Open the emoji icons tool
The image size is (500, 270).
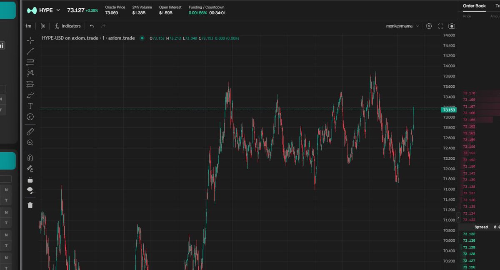tap(30, 117)
